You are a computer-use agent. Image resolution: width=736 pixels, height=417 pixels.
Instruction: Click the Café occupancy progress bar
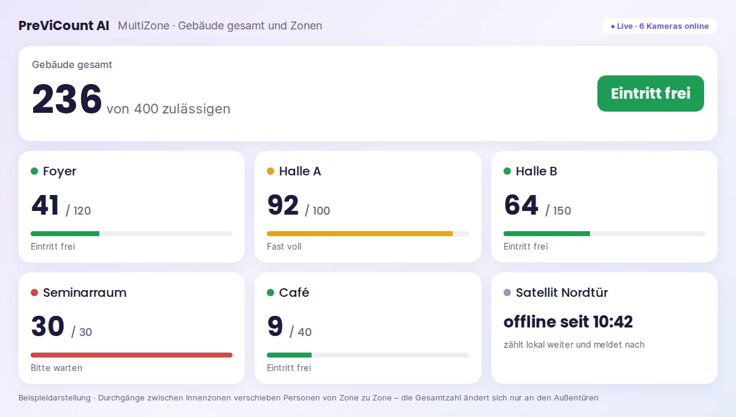368,355
